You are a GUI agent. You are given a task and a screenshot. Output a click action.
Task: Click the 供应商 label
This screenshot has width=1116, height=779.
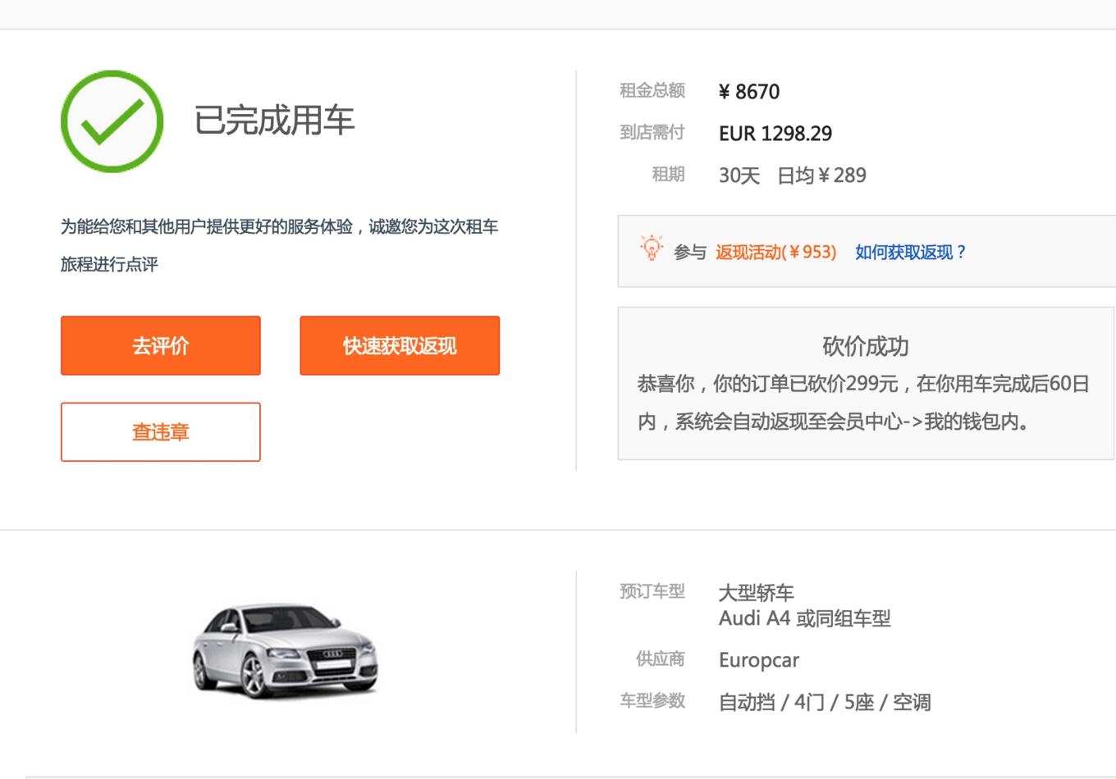tap(661, 658)
